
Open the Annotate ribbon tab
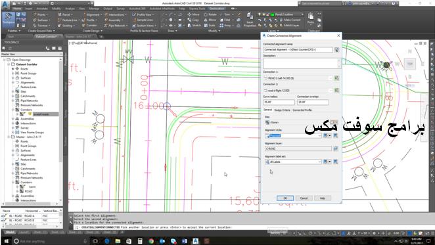(x=42, y=9)
